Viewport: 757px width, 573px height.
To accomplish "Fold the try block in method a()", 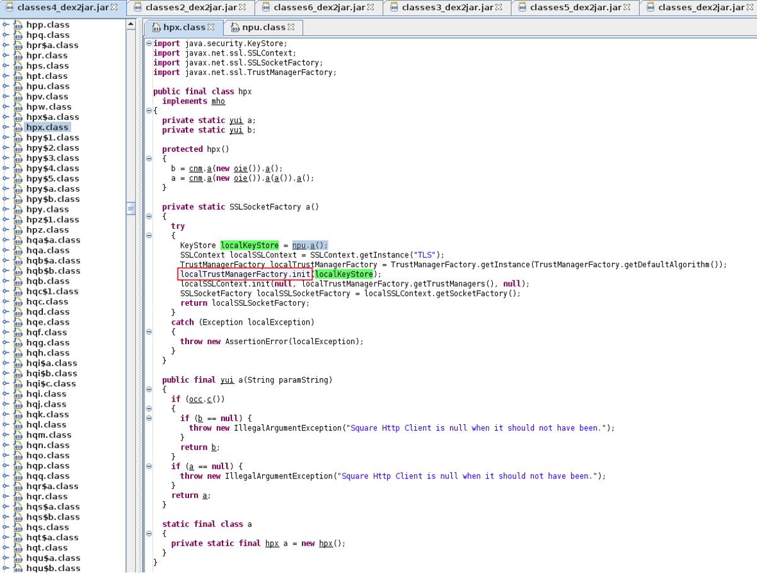I will (x=149, y=236).
